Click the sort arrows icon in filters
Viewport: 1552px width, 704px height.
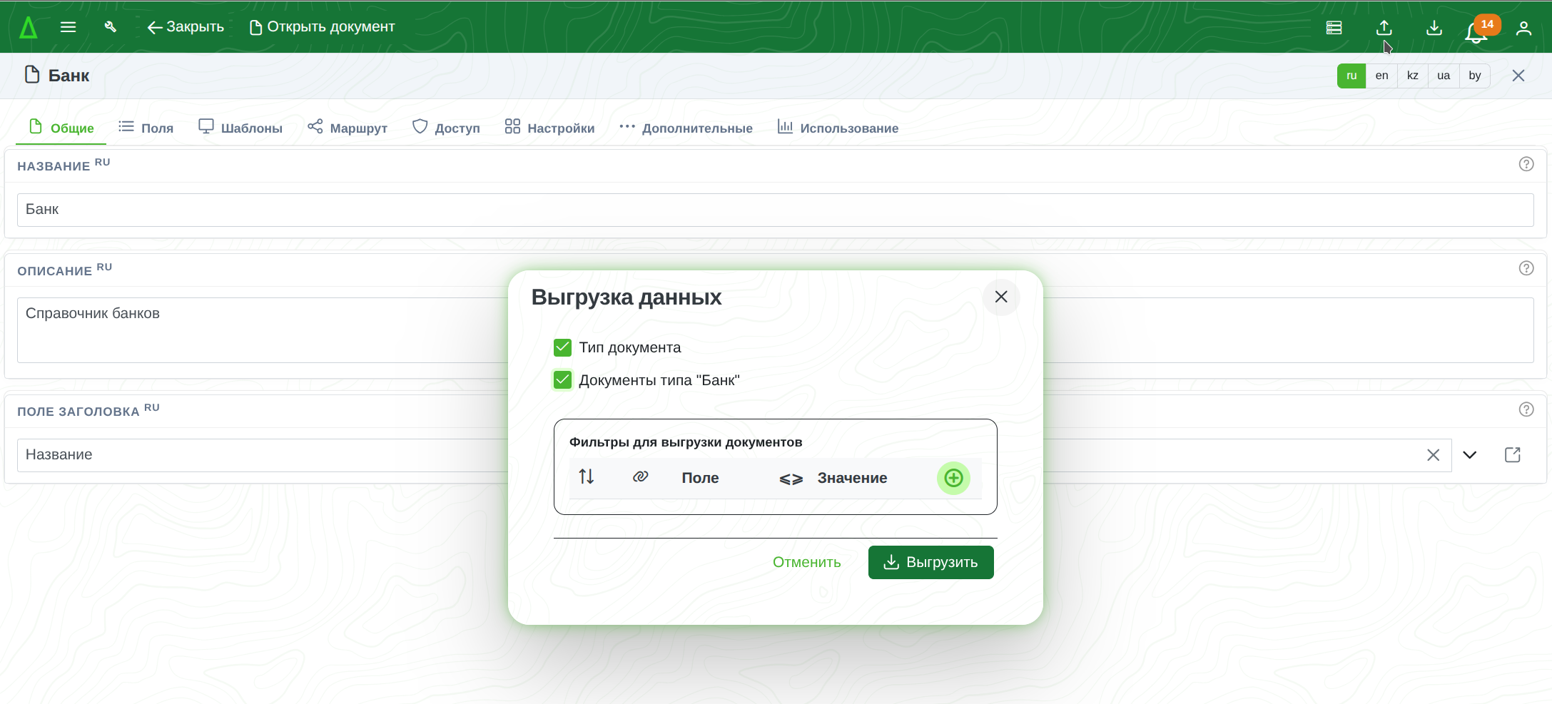(x=587, y=476)
